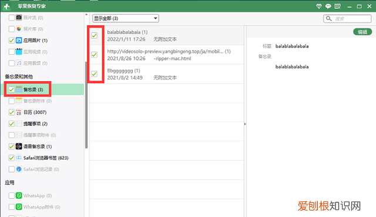Toggle the 备忘录 (3) category checkbox
This screenshot has height=217, width=376.
12,89
